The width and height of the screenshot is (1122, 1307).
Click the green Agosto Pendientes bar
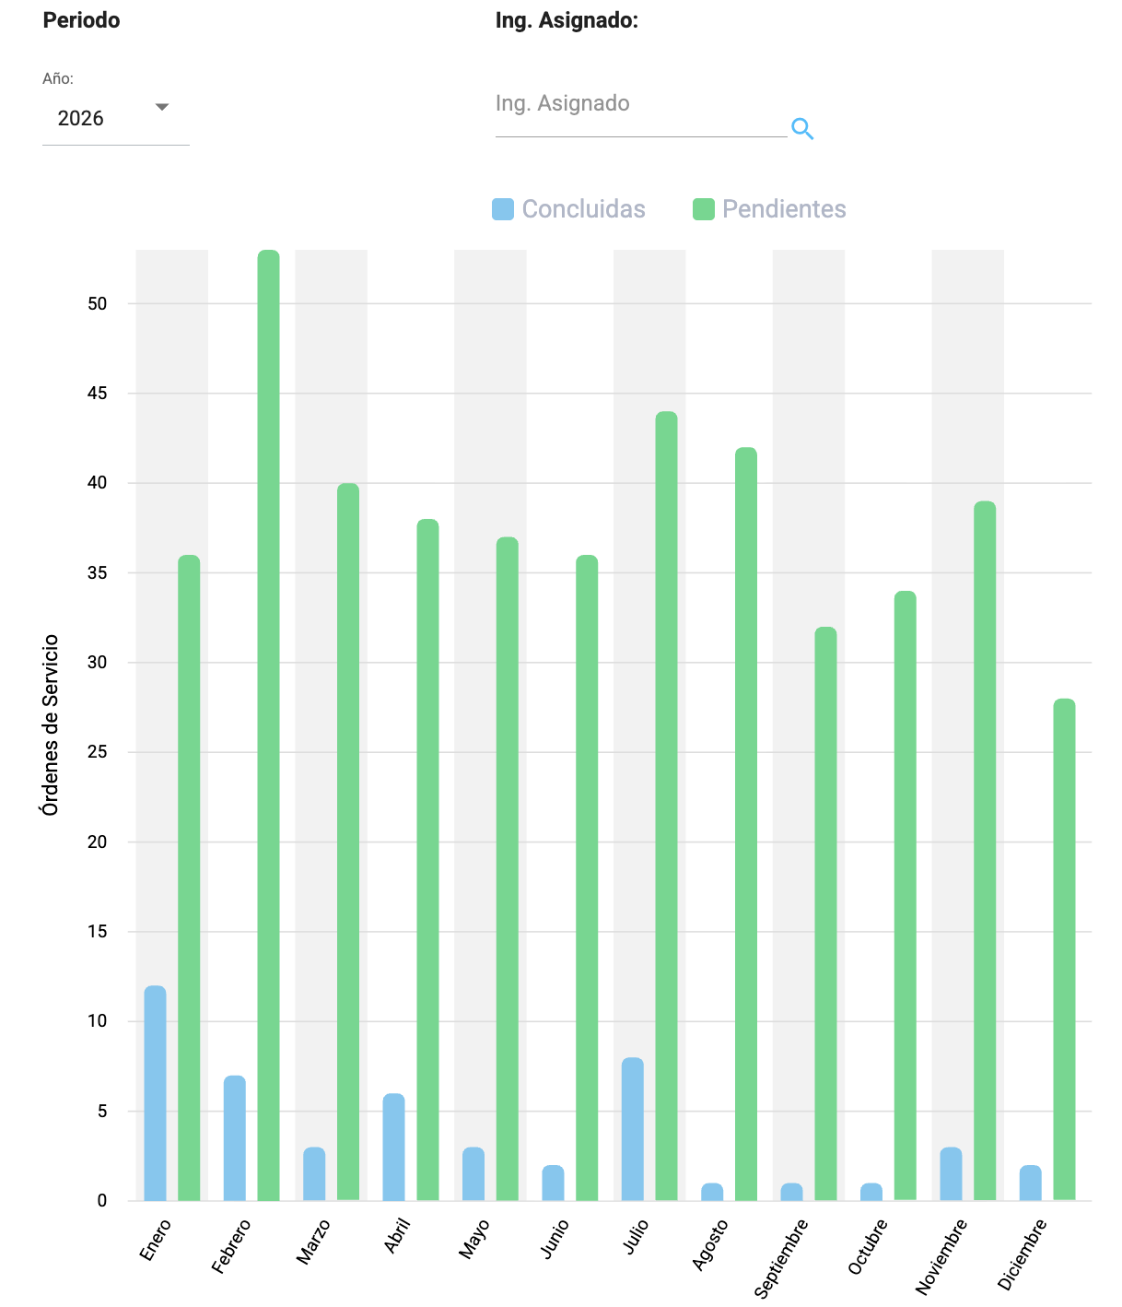pos(746,823)
